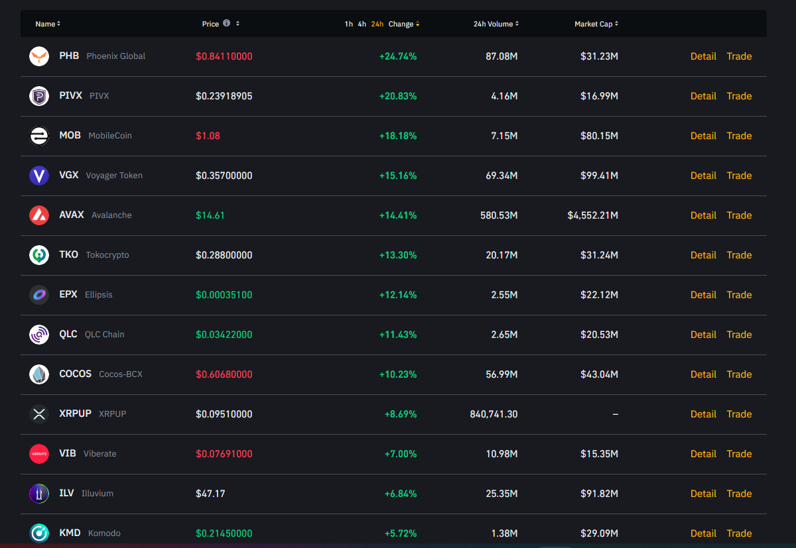Switch change period to 4h
Image resolution: width=796 pixels, height=548 pixels.
click(x=362, y=24)
